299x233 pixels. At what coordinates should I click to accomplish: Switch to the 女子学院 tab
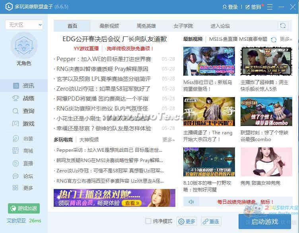pos(183,26)
